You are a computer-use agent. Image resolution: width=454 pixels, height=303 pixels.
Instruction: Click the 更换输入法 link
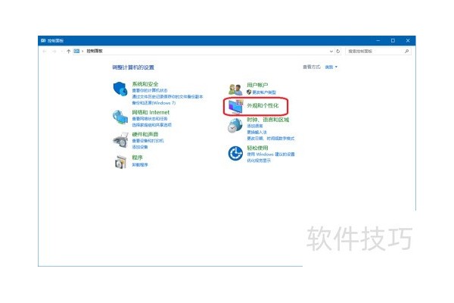pos(257,133)
